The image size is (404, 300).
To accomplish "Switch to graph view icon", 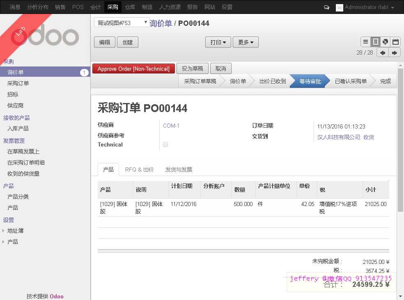I will 385,42.
